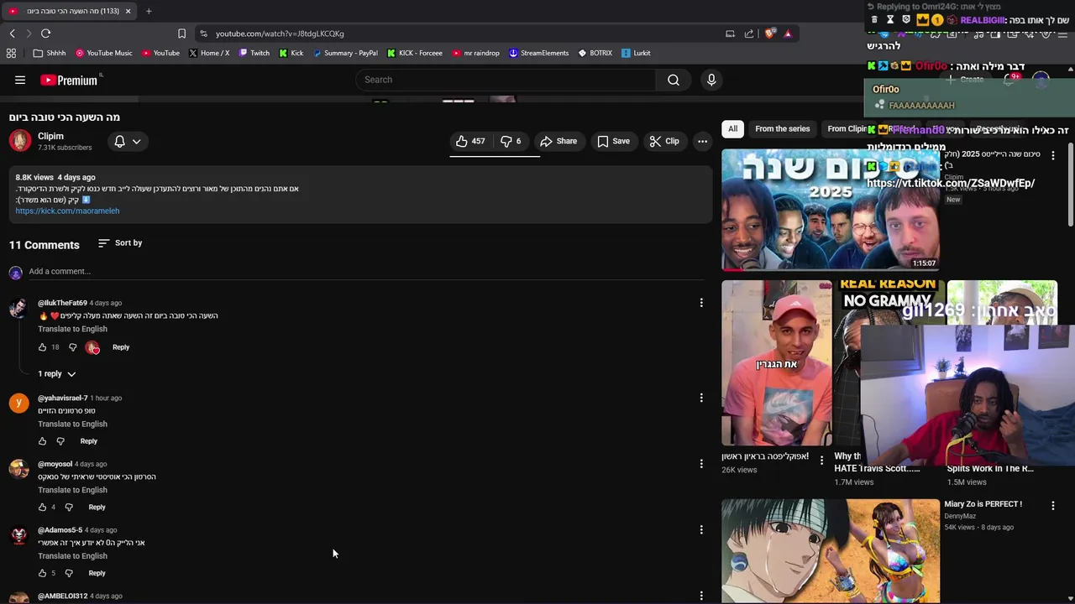Open options menu for @yahavisrael-7 comment
The width and height of the screenshot is (1075, 604).
pyautogui.click(x=701, y=398)
